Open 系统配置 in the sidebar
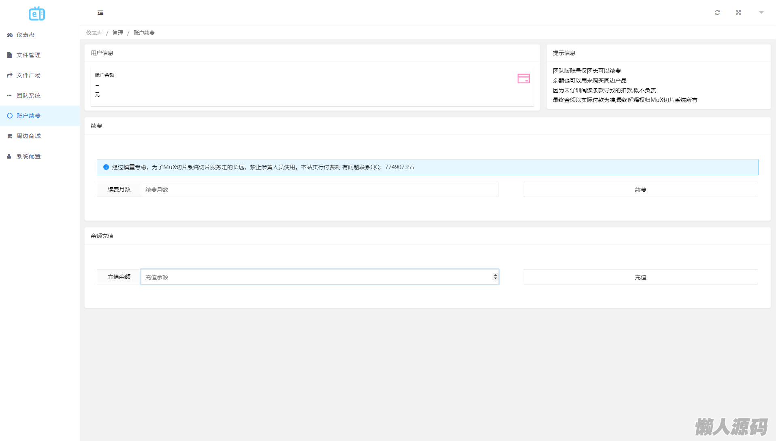Viewport: 776px width, 441px height. (x=28, y=157)
